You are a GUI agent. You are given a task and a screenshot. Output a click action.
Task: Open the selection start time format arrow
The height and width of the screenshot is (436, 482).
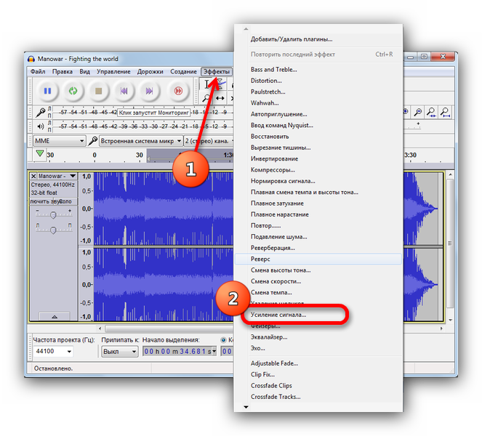pyautogui.click(x=214, y=351)
